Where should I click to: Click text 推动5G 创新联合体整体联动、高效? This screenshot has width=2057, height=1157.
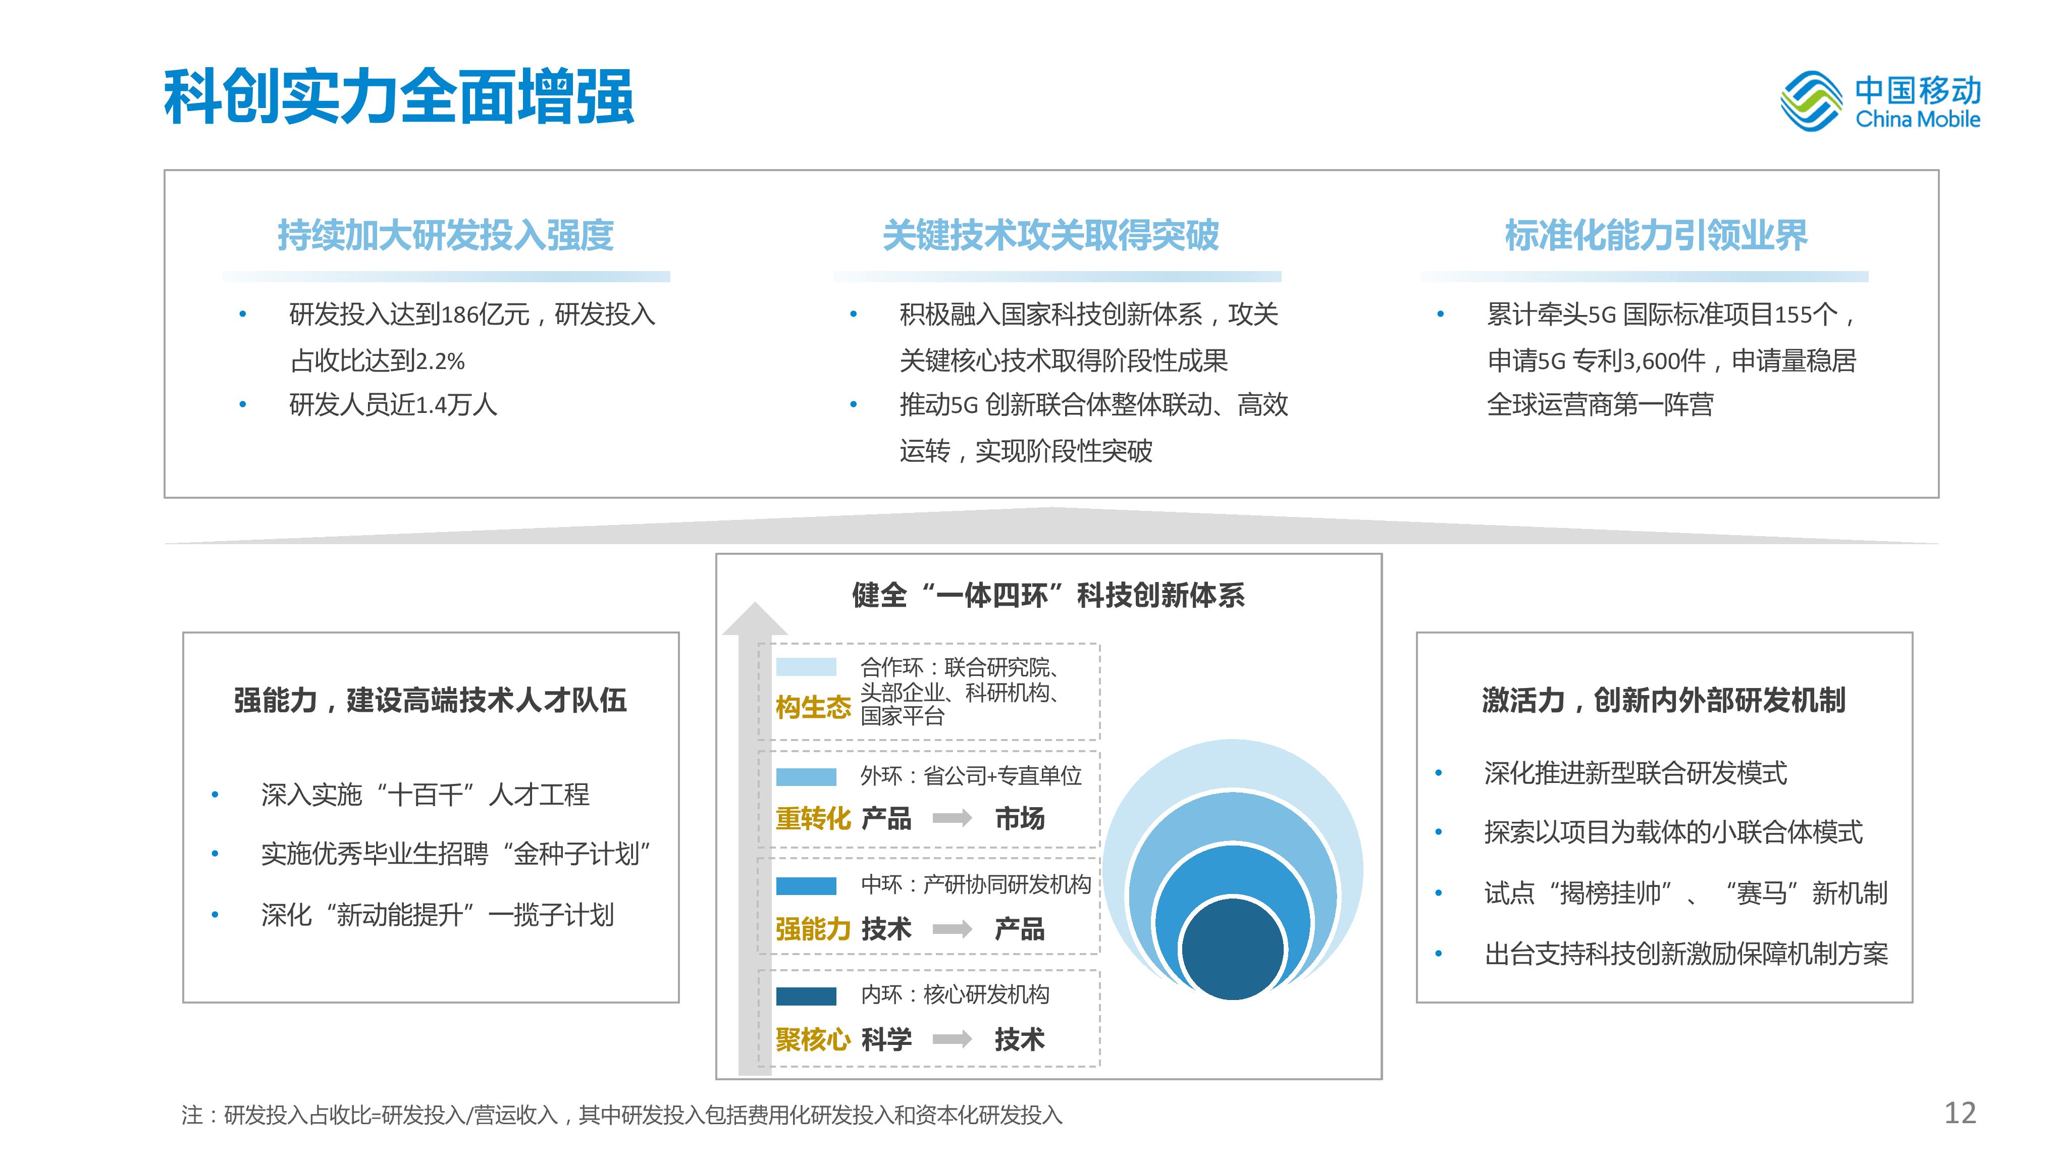point(1094,405)
